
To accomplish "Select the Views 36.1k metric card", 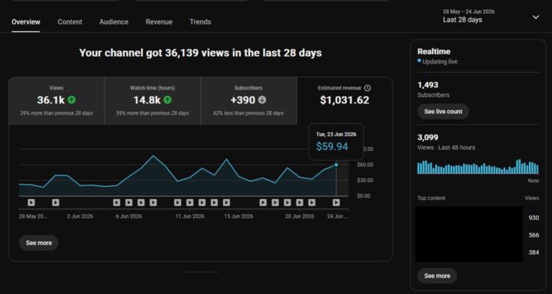I will tap(56, 101).
